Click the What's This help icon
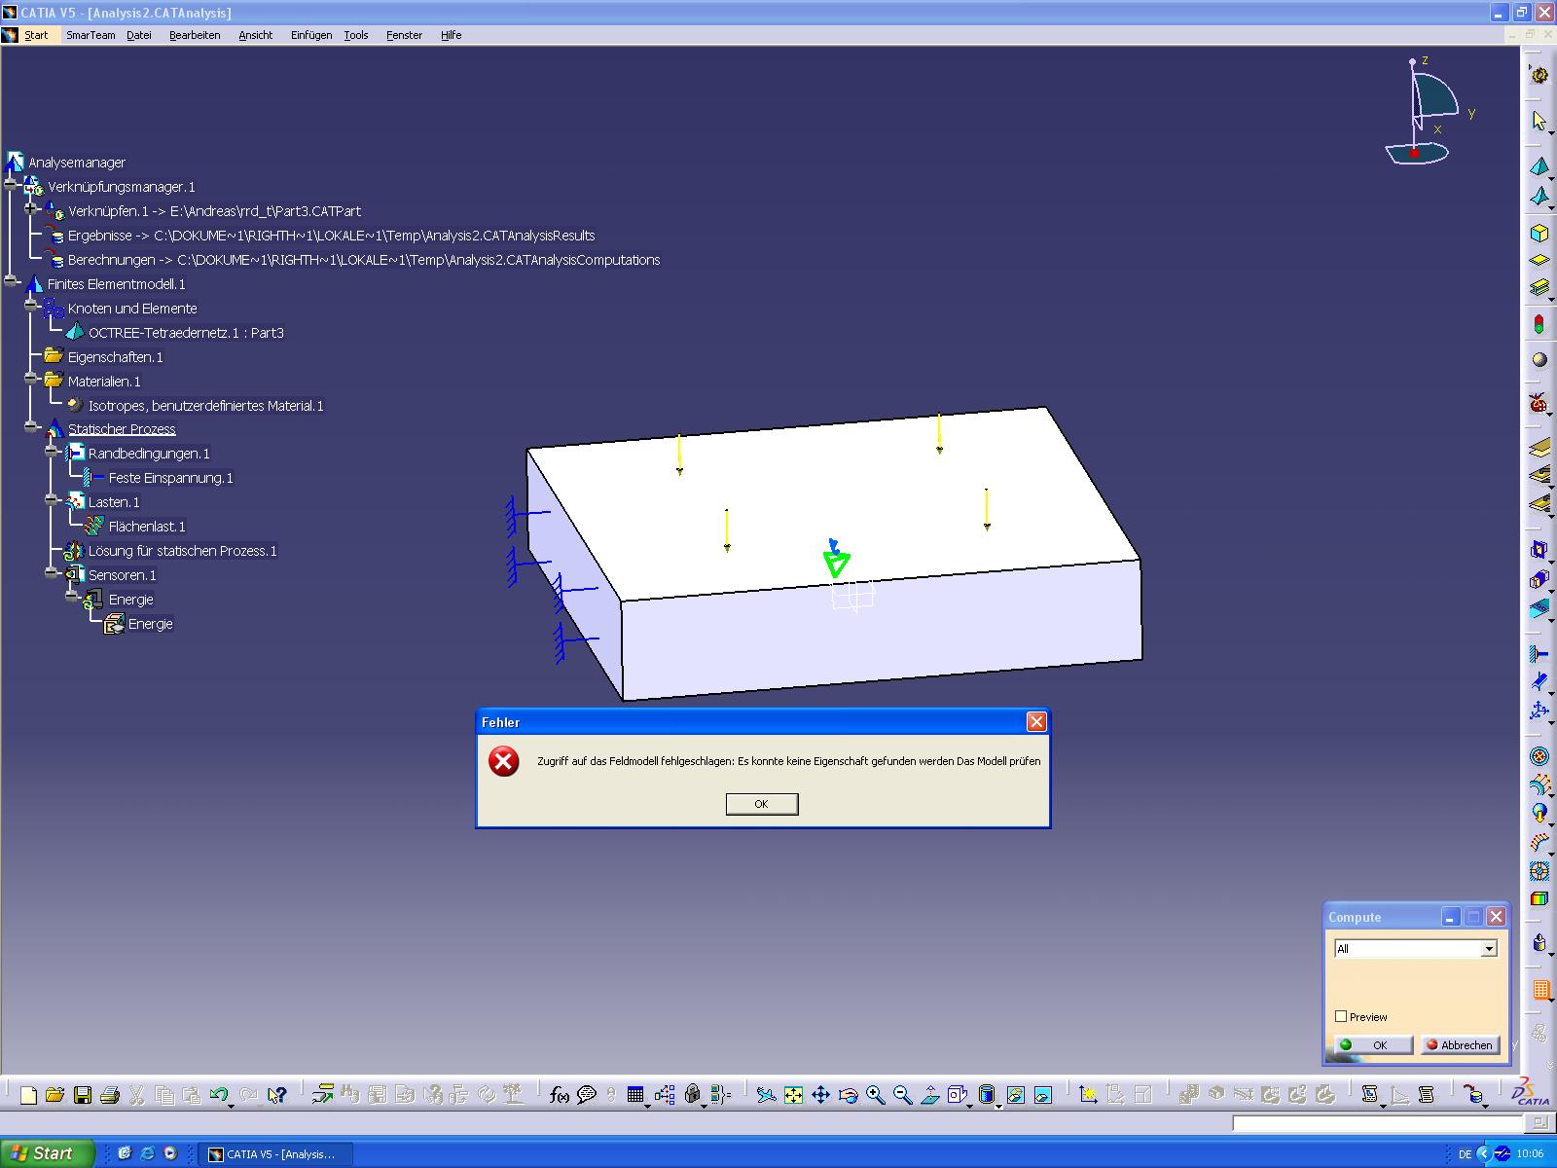 (277, 1095)
